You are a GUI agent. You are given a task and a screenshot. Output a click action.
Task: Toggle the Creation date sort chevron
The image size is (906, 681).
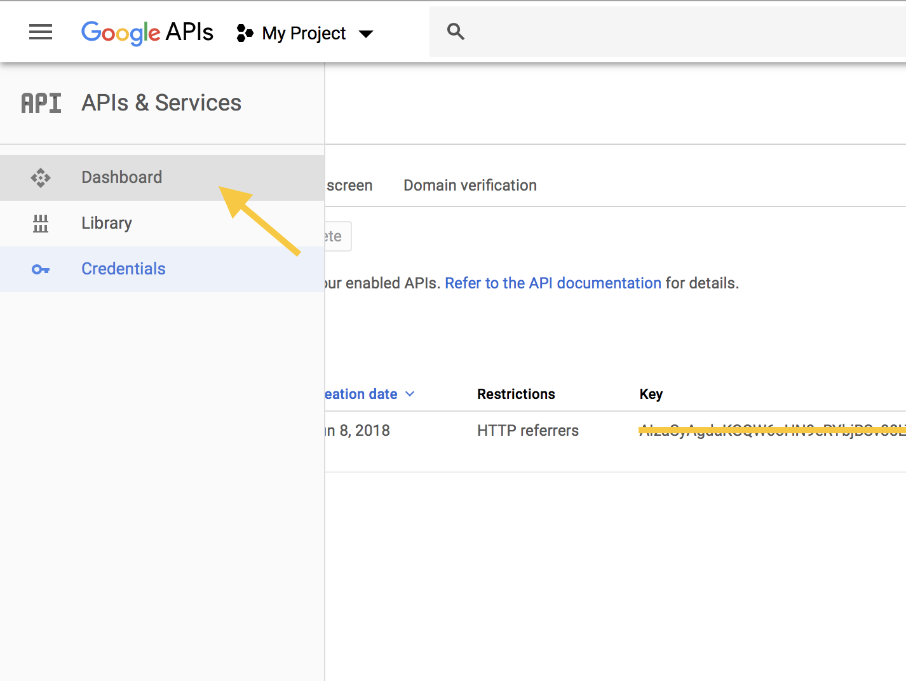[410, 394]
